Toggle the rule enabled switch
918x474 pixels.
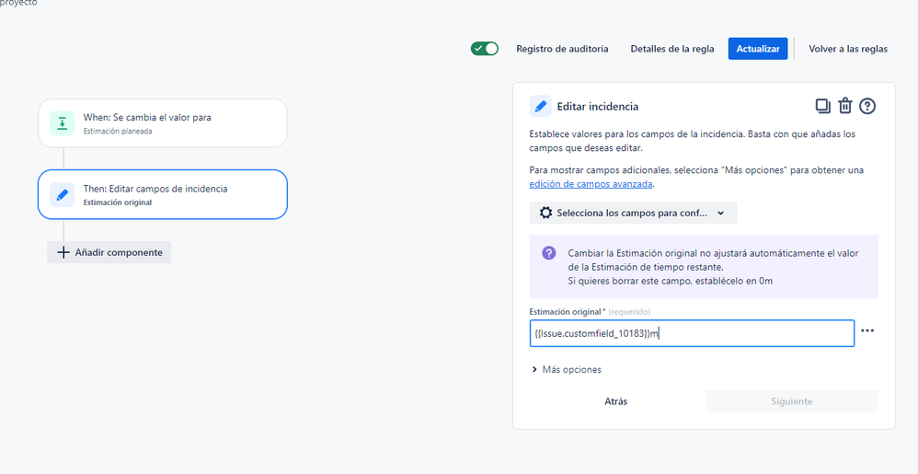(485, 49)
